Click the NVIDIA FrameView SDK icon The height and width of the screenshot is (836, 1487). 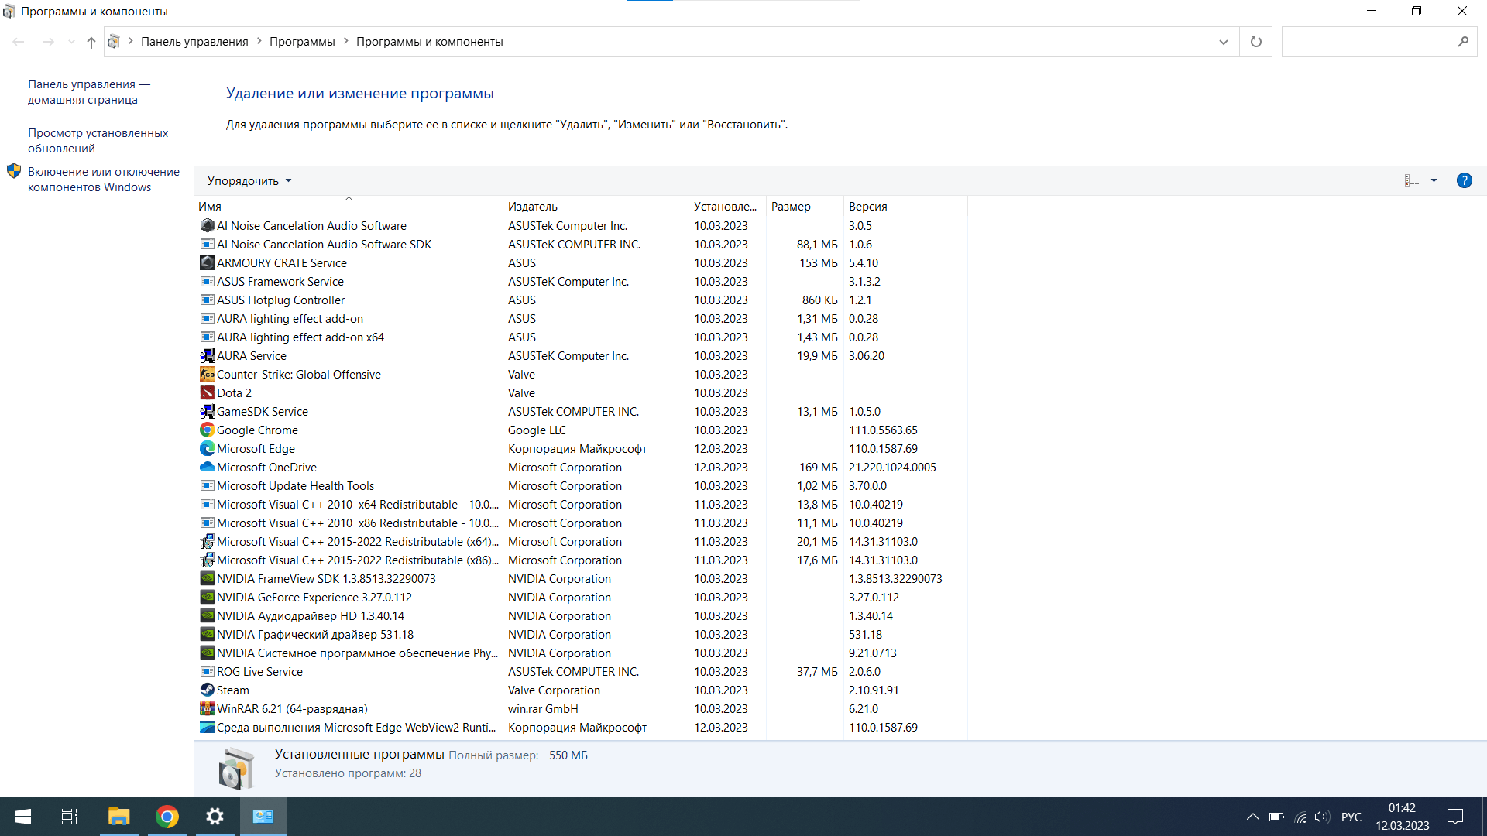point(207,579)
